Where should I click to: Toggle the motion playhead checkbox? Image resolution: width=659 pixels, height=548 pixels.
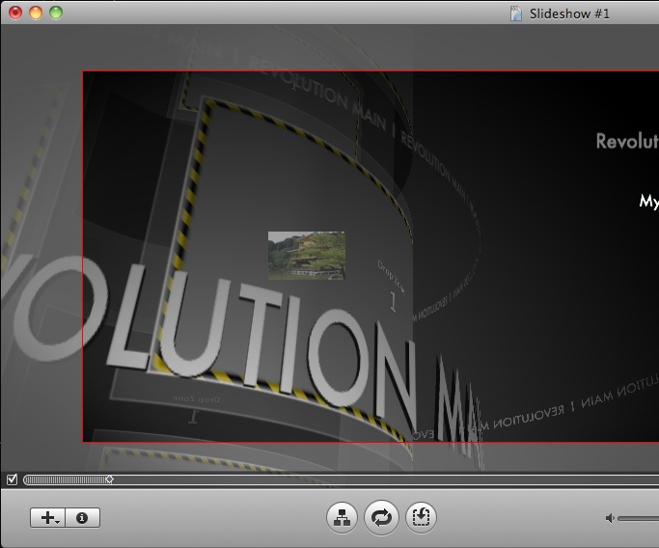coord(12,479)
